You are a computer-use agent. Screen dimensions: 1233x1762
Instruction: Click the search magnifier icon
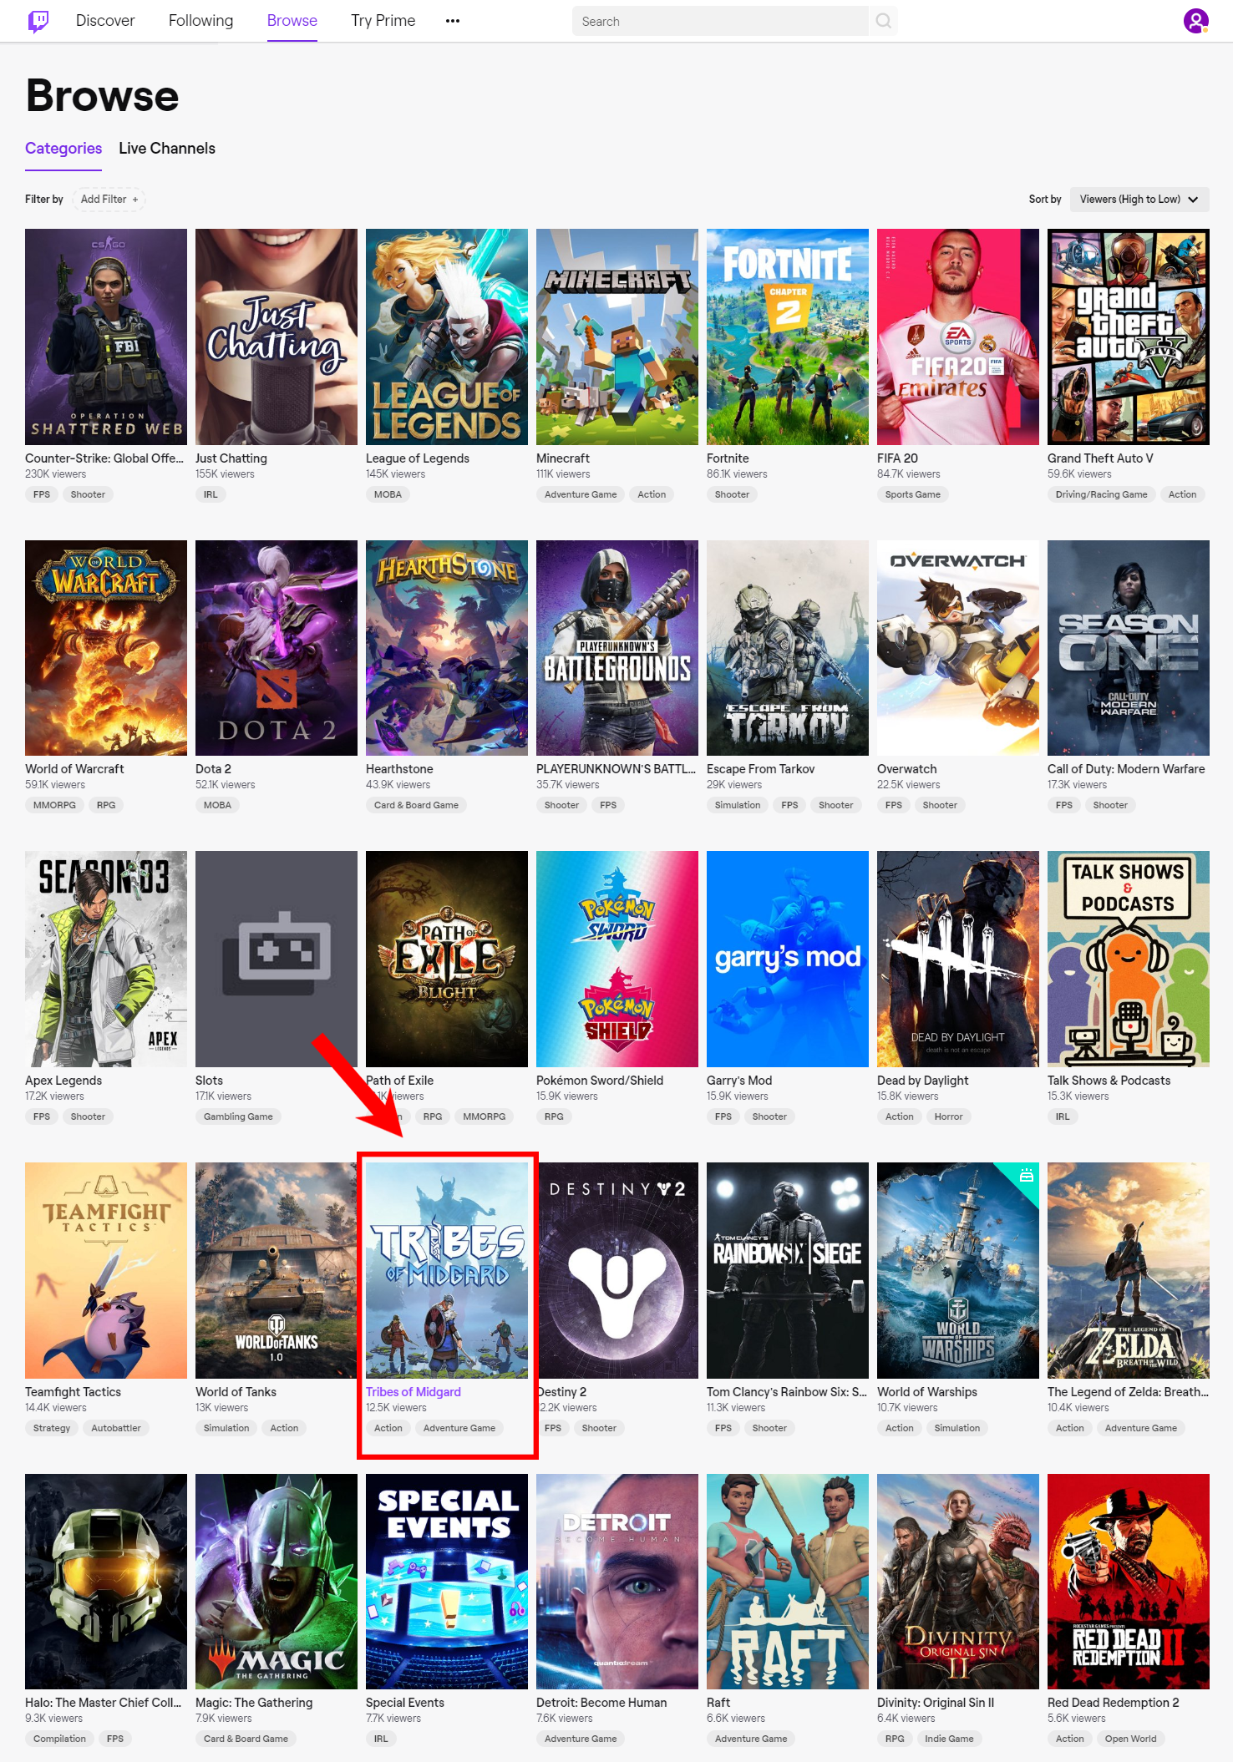[x=883, y=21]
